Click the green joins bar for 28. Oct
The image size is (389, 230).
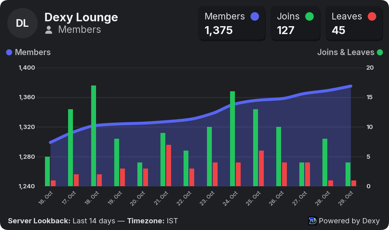(325, 162)
